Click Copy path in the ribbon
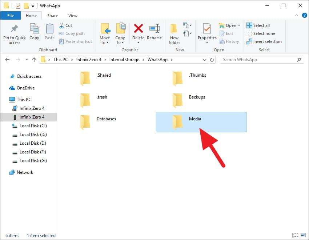 (x=72, y=33)
